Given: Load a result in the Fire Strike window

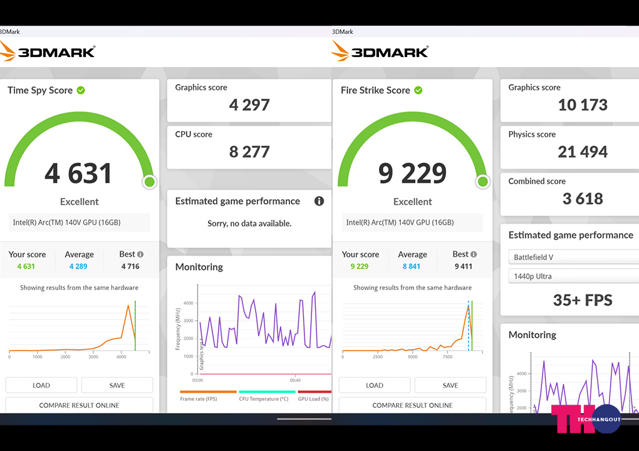Looking at the screenshot, I should click(375, 385).
